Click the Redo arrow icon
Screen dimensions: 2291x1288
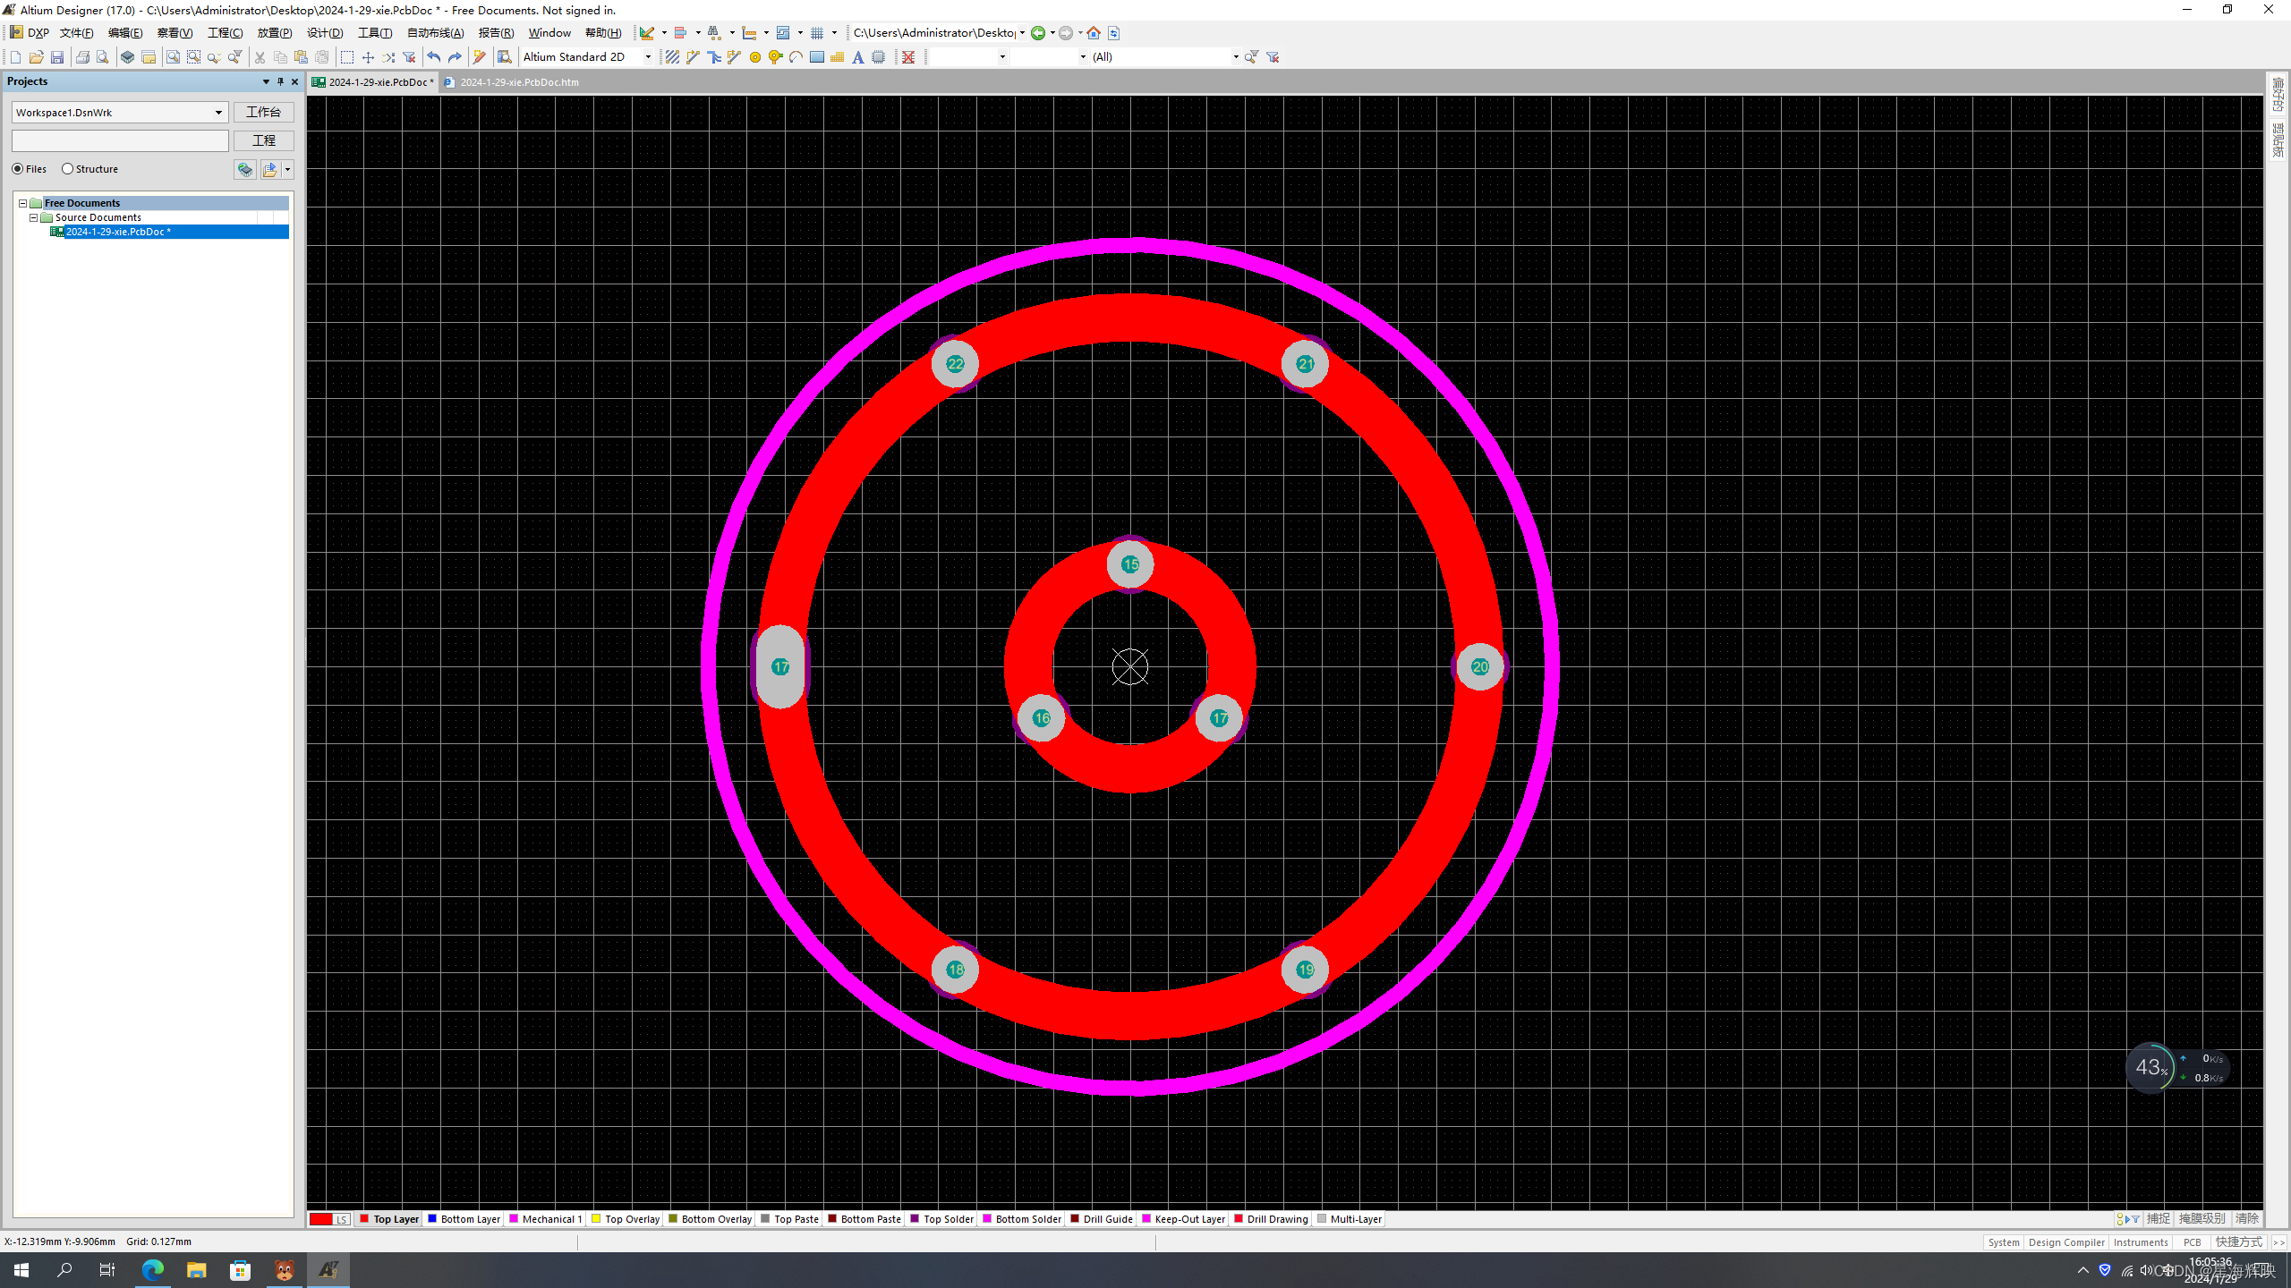click(455, 57)
